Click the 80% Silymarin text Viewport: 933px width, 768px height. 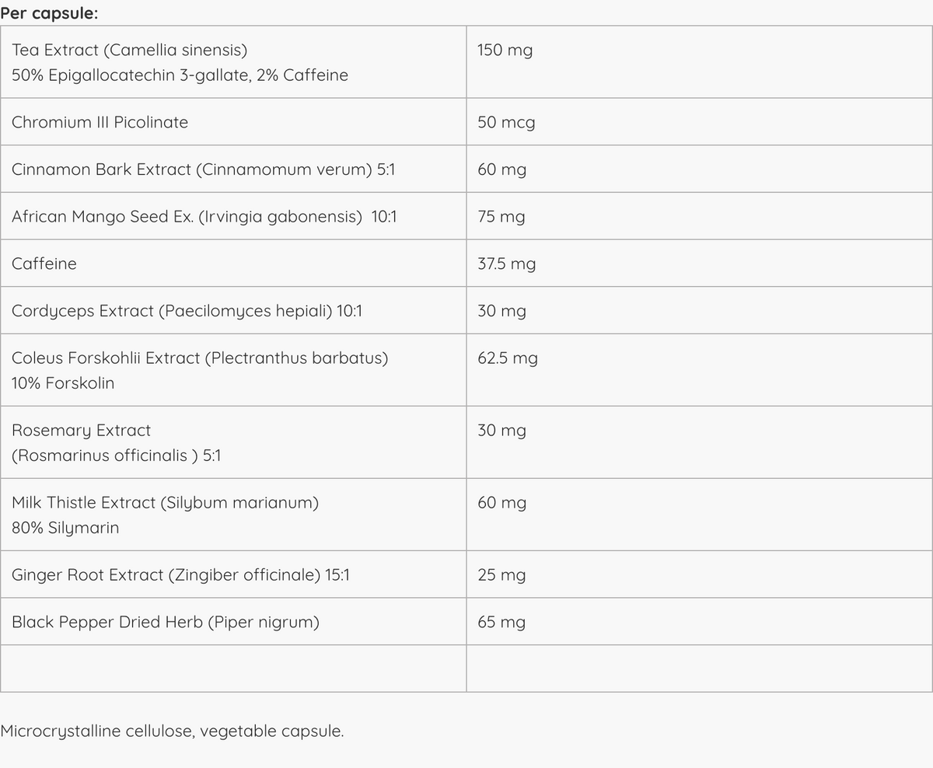pos(65,528)
